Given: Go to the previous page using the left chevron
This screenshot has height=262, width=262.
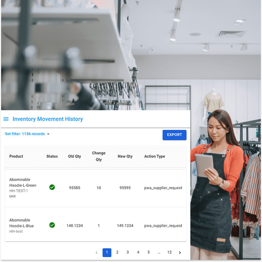Looking at the screenshot, I should 96,252.
